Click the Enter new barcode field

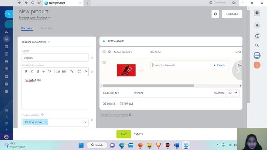point(181,65)
